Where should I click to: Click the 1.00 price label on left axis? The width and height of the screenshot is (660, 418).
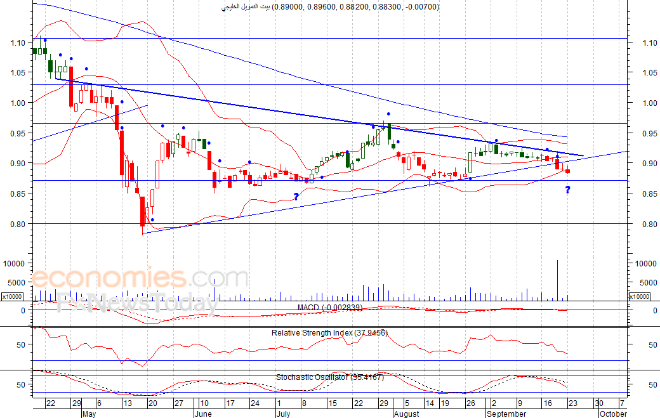coord(18,103)
